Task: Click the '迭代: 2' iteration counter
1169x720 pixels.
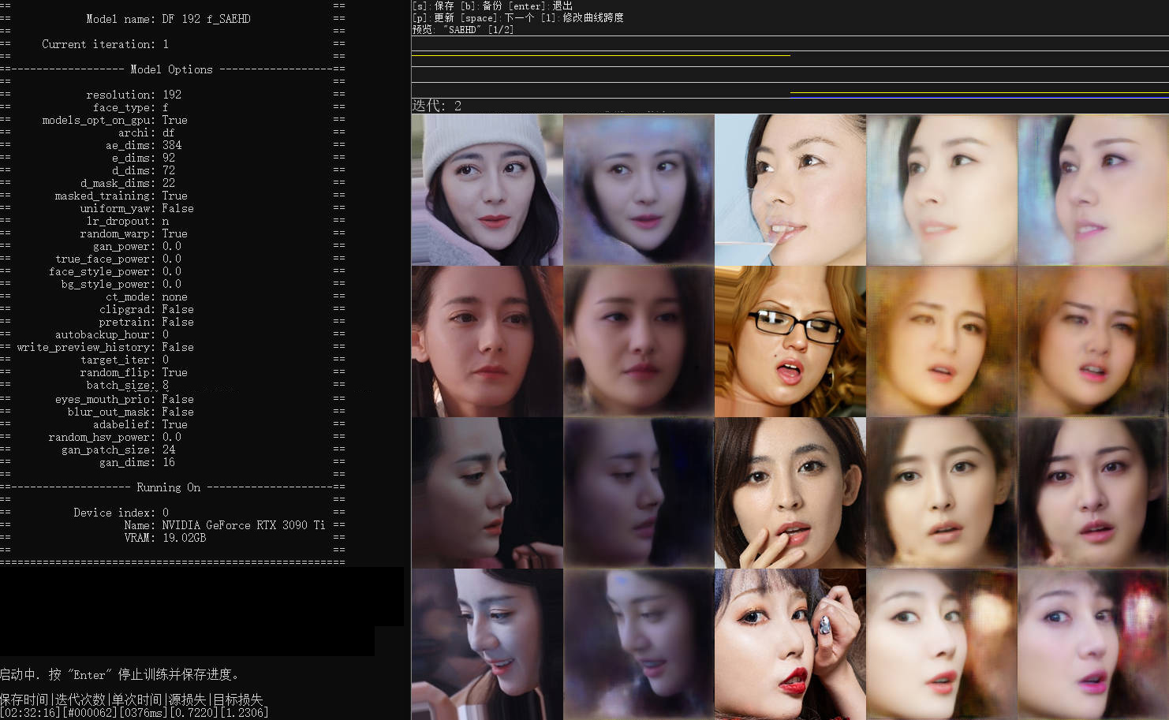Action: coord(436,106)
